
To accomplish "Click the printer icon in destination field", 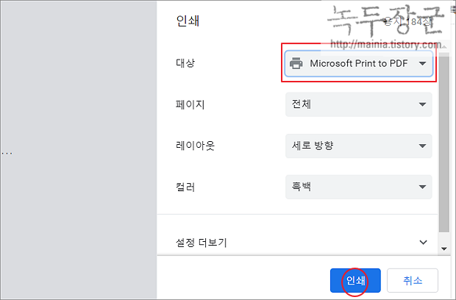I will click(x=296, y=63).
